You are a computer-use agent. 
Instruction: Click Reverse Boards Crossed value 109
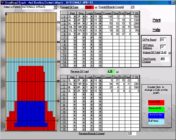click(132, 133)
